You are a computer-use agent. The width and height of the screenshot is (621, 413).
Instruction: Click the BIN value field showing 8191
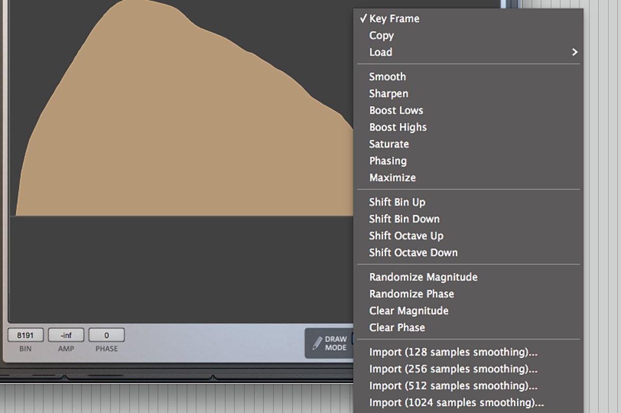tap(25, 335)
